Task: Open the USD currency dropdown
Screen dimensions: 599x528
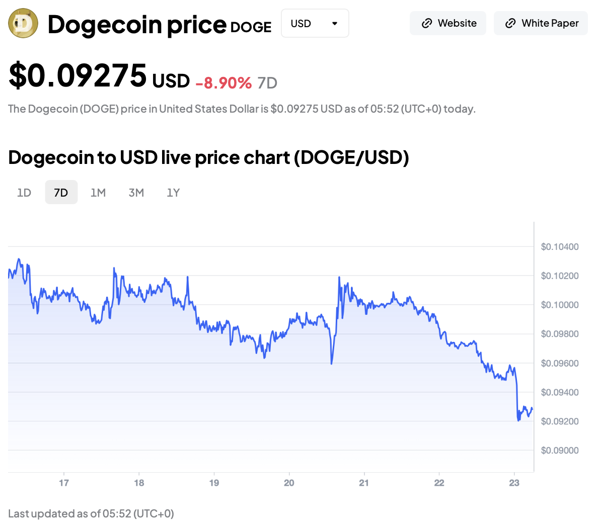Action: [x=315, y=23]
